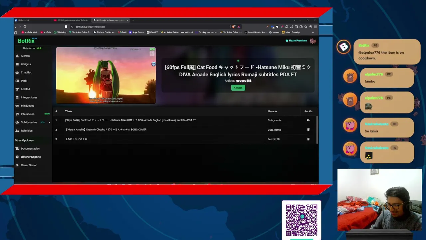Click the BotRix logo

pos(27,41)
